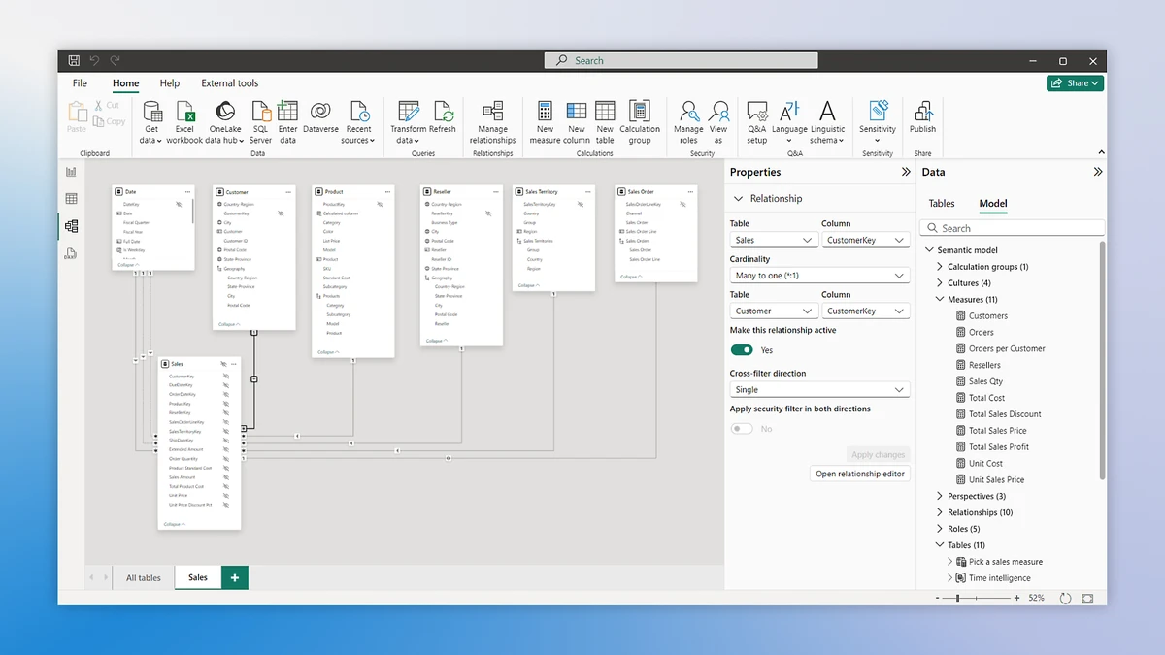Open the Sales table dropdown
The width and height of the screenshot is (1165, 655).
[774, 240]
